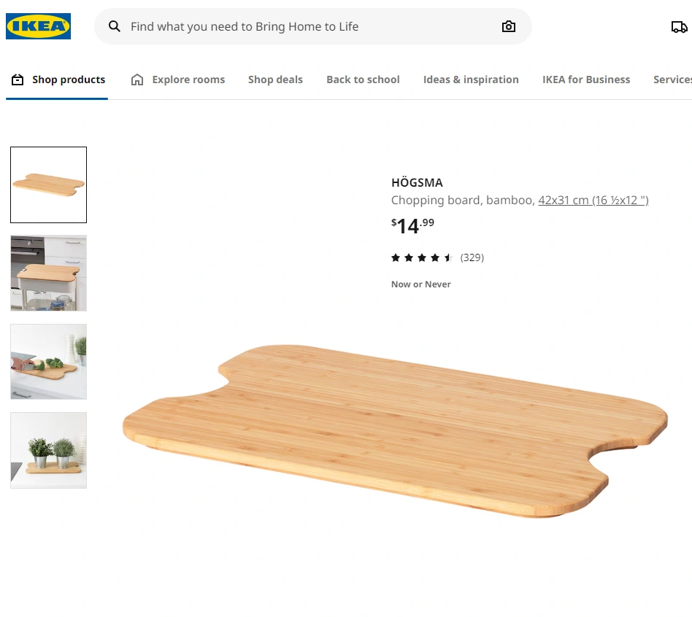The width and height of the screenshot is (692, 617).
Task: Go to Shop deals
Action: coord(275,79)
